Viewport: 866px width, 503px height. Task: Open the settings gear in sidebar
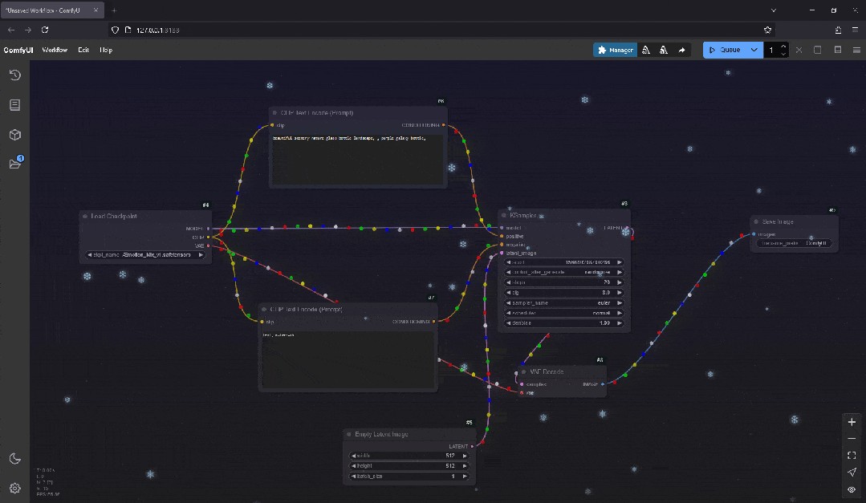point(15,488)
